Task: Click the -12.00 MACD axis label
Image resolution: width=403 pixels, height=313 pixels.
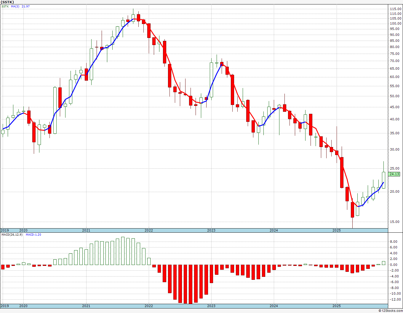Action: pyautogui.click(x=395, y=299)
